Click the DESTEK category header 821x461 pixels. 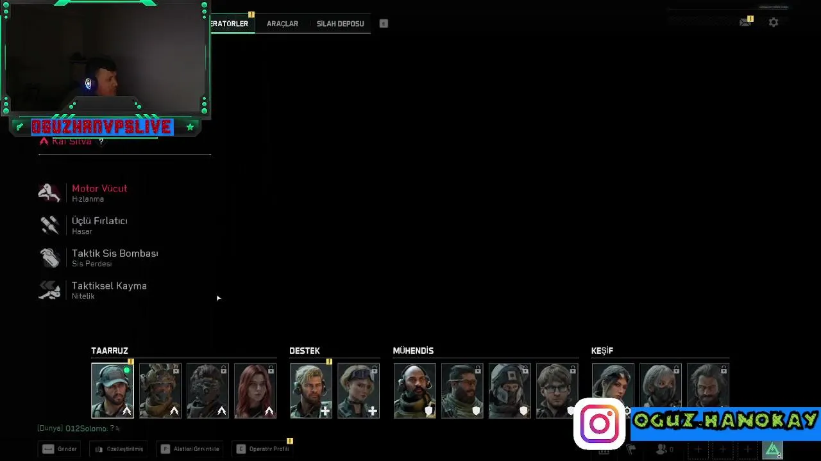(x=305, y=351)
